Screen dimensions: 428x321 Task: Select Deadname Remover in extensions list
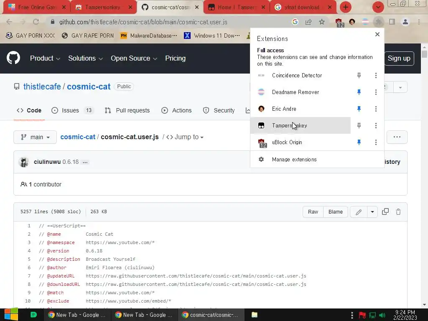[x=300, y=92]
